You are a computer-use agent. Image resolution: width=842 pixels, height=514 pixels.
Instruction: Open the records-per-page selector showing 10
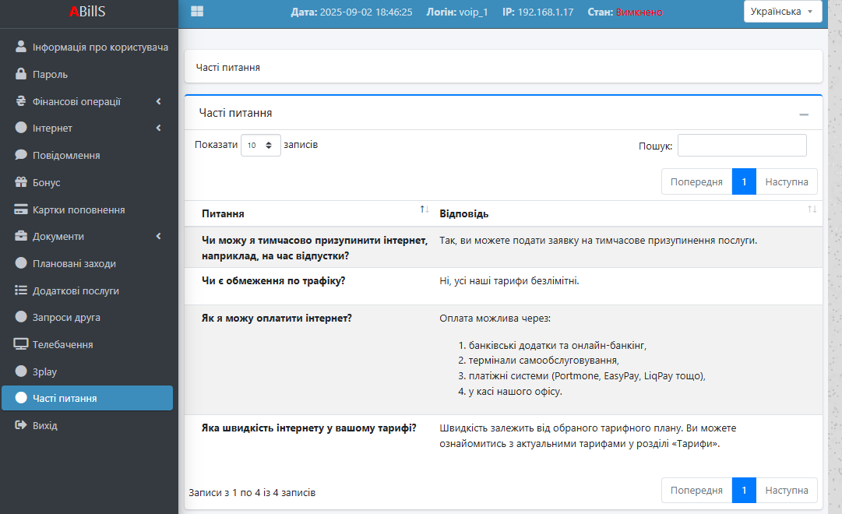click(x=260, y=145)
